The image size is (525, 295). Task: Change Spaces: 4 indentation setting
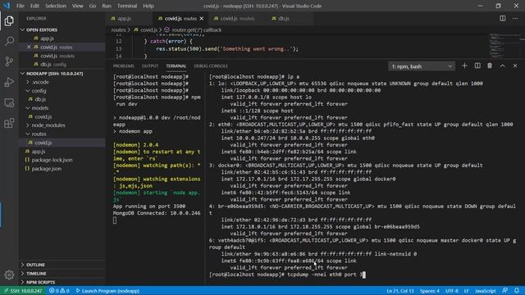point(430,291)
